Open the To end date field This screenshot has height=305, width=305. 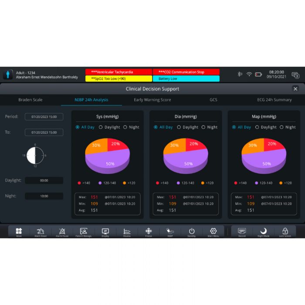(44, 132)
